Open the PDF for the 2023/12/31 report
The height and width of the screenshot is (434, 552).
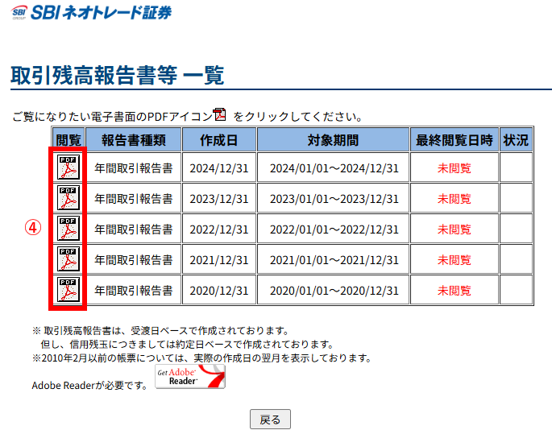(68, 198)
